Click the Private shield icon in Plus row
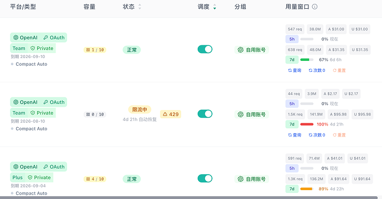Screen dimensions: 382x199 pyautogui.click(x=30, y=177)
